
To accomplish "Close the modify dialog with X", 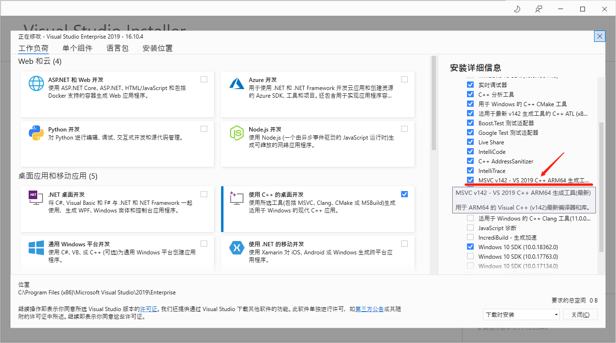I will (600, 36).
